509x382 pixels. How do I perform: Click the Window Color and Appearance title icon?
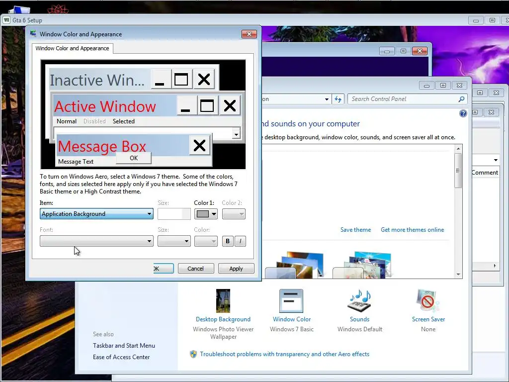coord(33,34)
